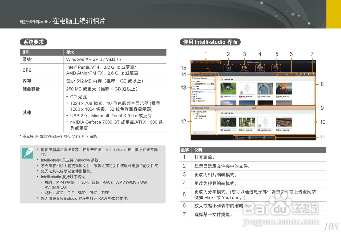Click the Save New File button
The height and width of the screenshot is (241, 341).
coord(203,133)
